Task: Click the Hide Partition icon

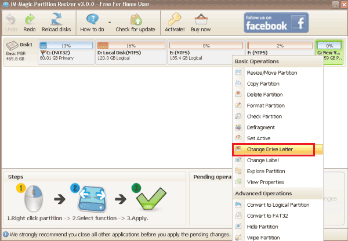Action: click(238, 226)
